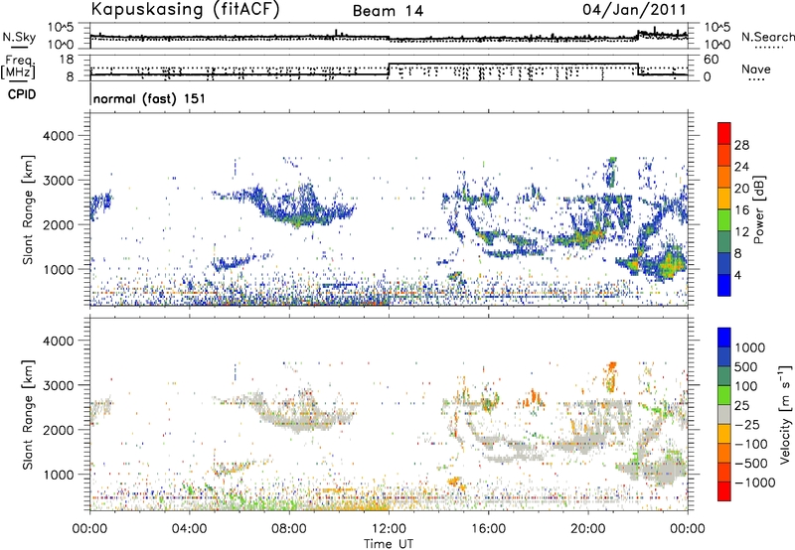Image resolution: width=795 pixels, height=550 pixels.
Task: Click the '-25' velocity colorbar label
Action: (x=747, y=425)
